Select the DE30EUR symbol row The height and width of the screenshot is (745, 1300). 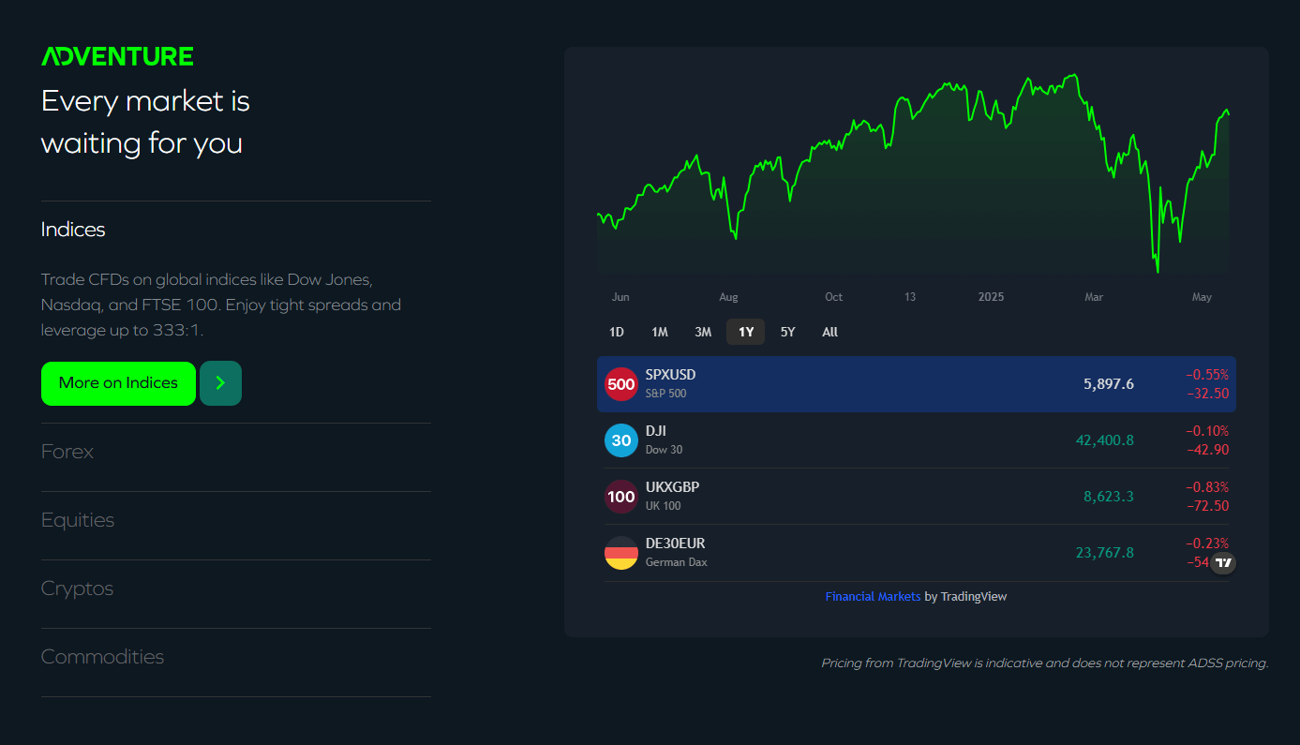(917, 553)
